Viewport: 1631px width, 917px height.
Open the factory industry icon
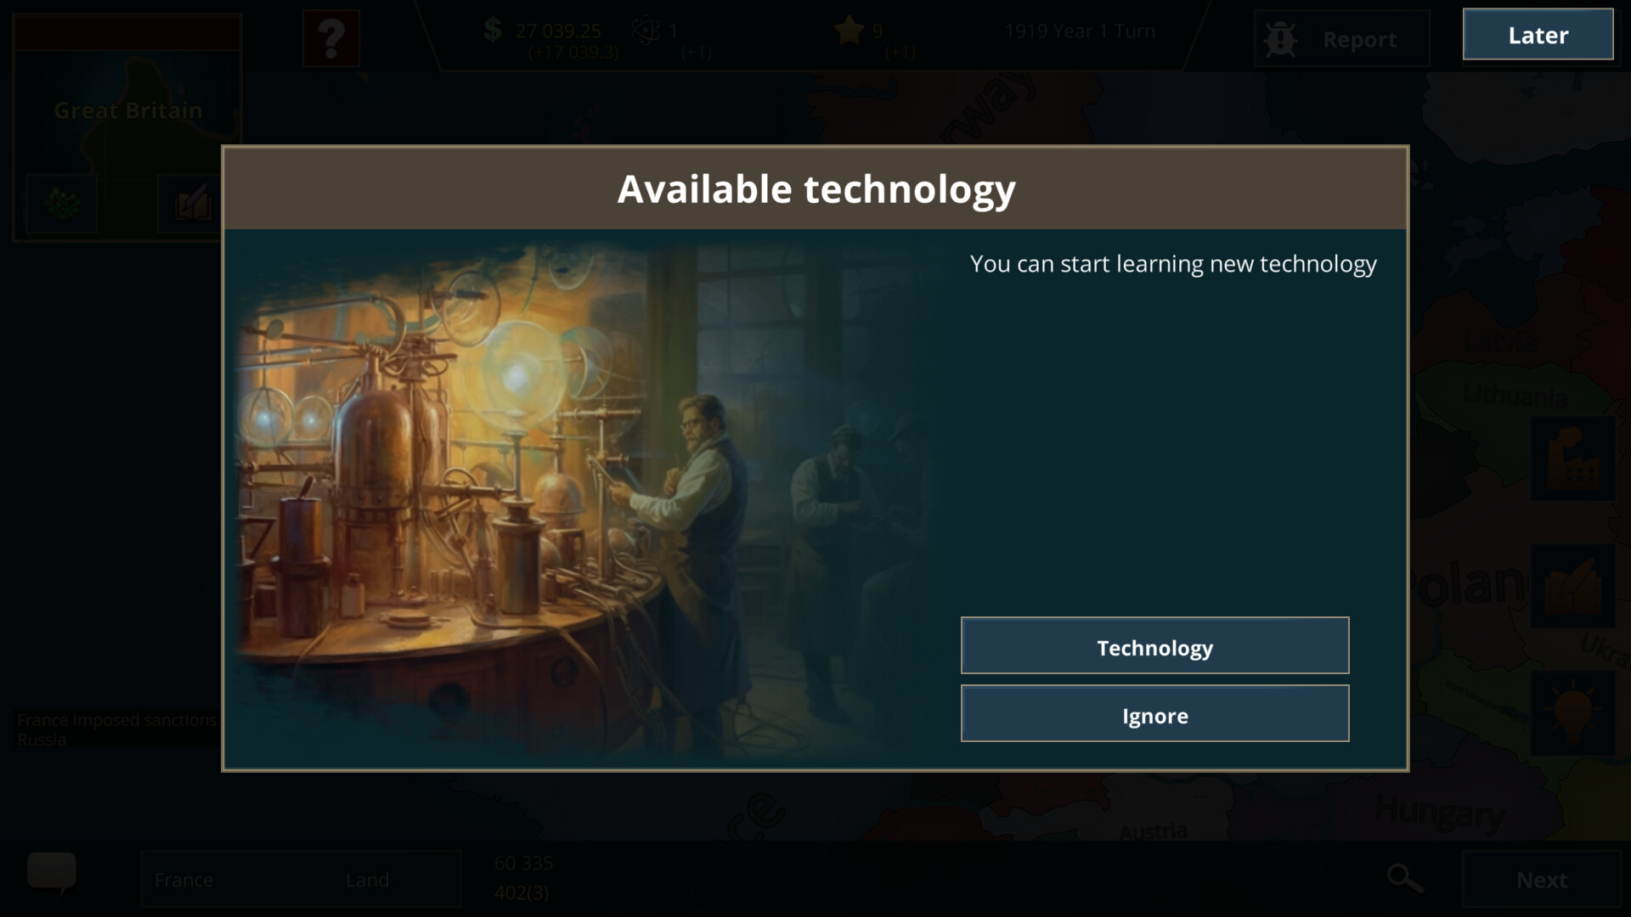tap(1573, 458)
